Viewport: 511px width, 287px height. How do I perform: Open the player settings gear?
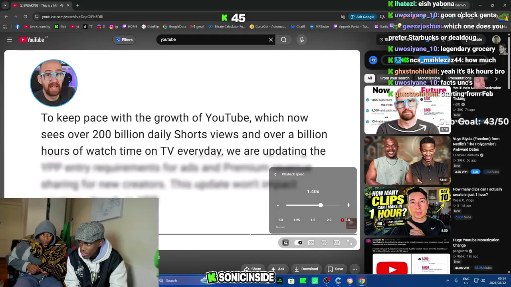[x=324, y=243]
